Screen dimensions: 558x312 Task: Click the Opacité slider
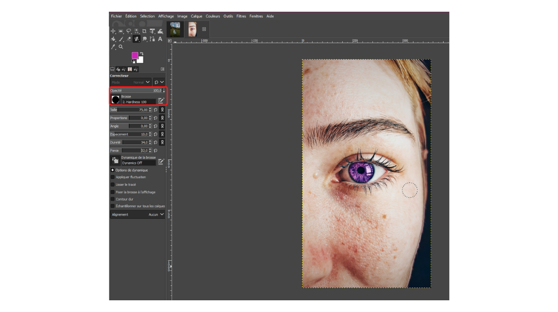[138, 90]
